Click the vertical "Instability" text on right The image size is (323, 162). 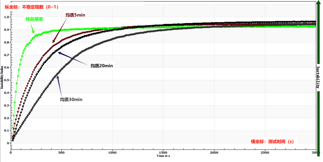(x=318, y=77)
